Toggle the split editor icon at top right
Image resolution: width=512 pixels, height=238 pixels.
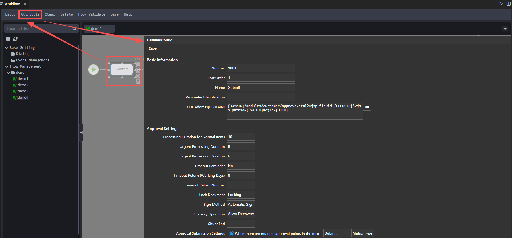[x=509, y=4]
